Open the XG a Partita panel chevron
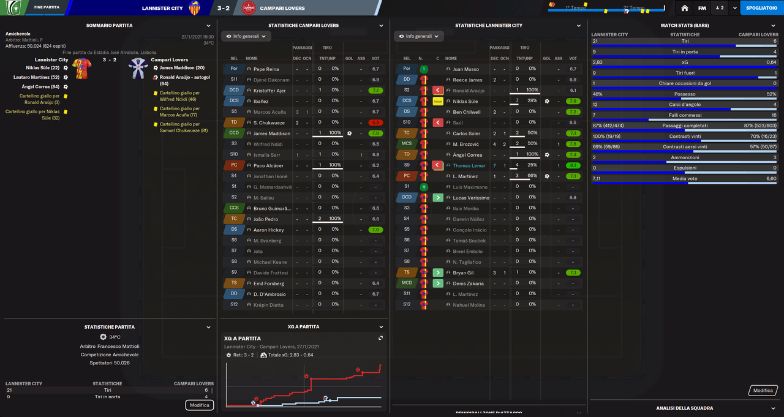The height and width of the screenshot is (417, 784). pos(382,327)
